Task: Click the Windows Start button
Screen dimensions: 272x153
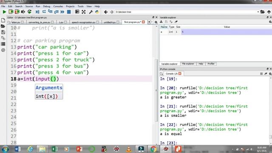Action: pyautogui.click(x=6, y=149)
